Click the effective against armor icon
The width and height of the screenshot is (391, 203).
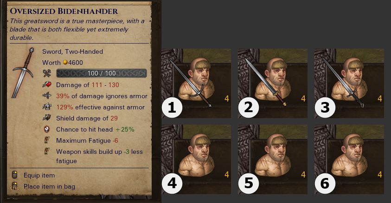(x=47, y=107)
